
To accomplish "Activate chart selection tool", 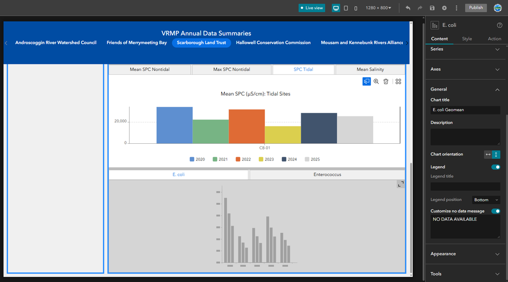I will coord(367,82).
